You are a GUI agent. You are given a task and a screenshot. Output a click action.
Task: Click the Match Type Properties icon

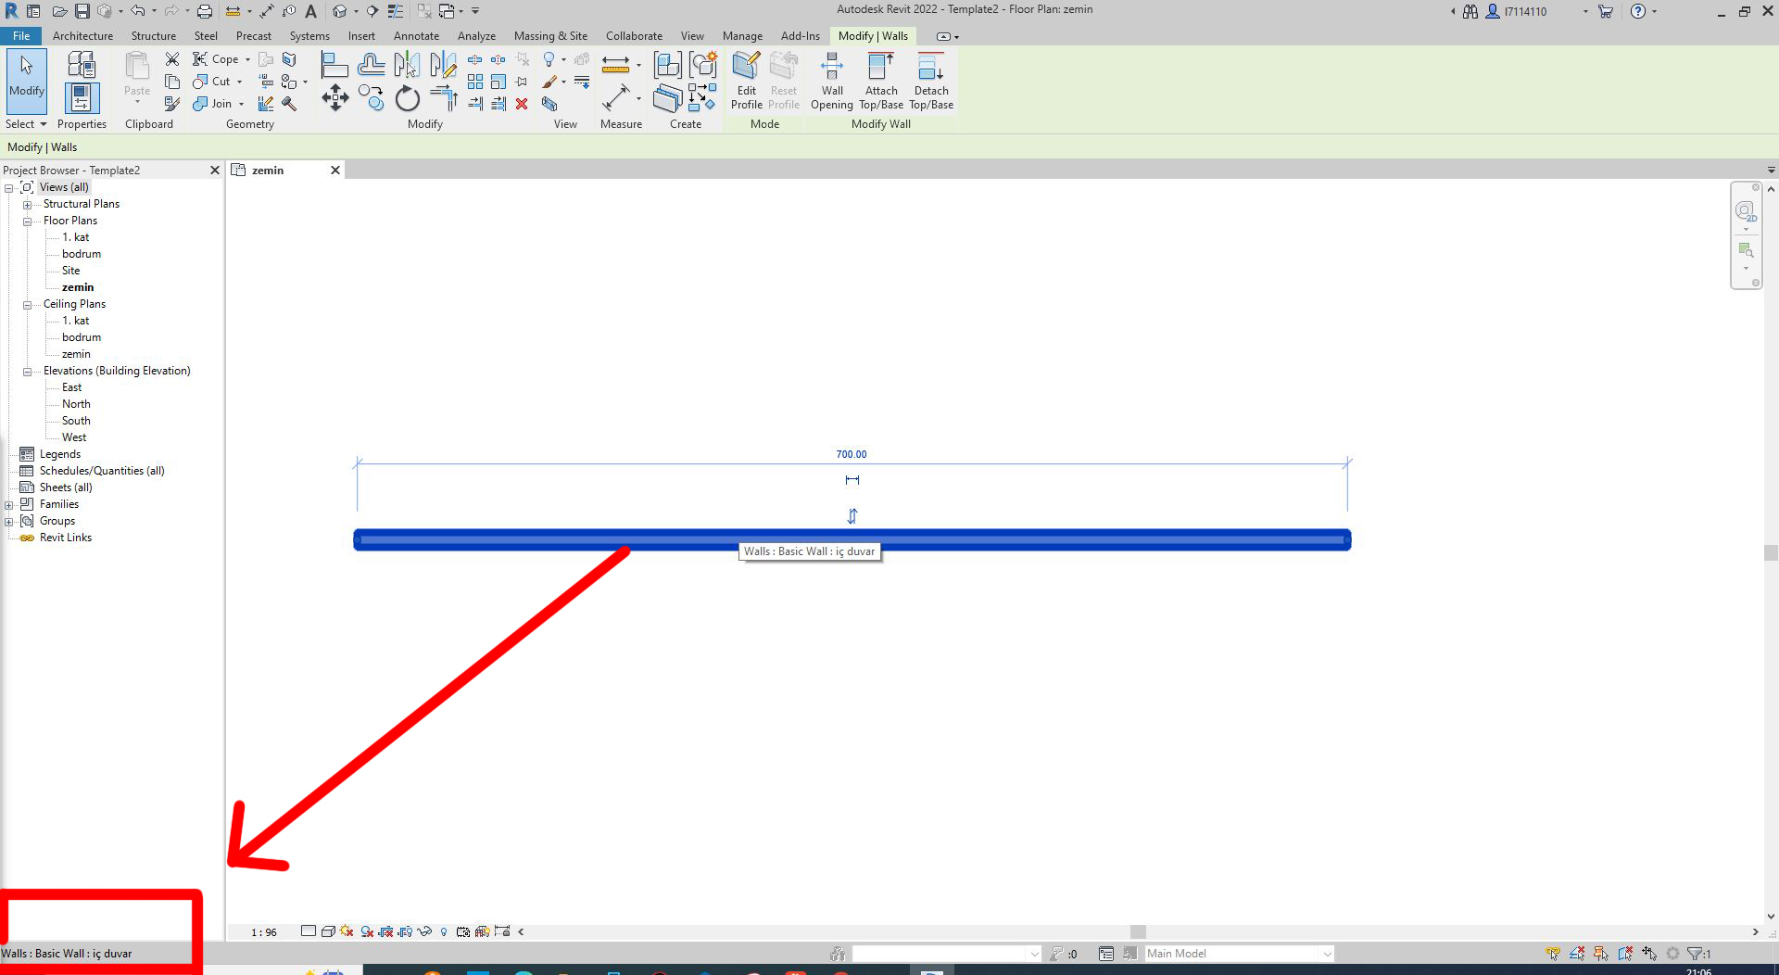(x=172, y=104)
